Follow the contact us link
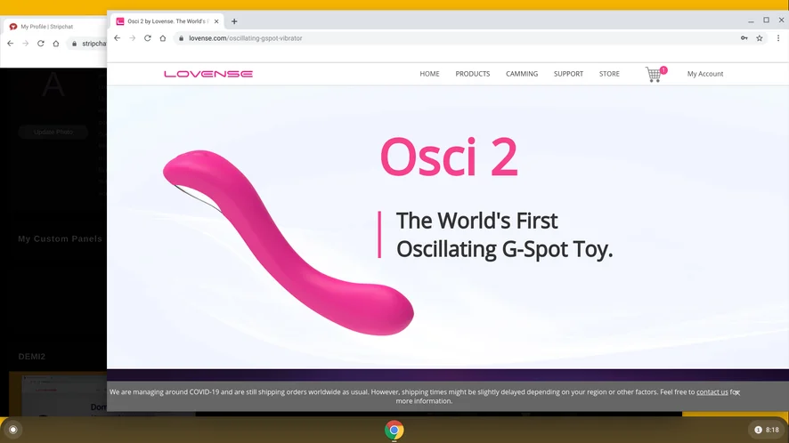 click(712, 392)
